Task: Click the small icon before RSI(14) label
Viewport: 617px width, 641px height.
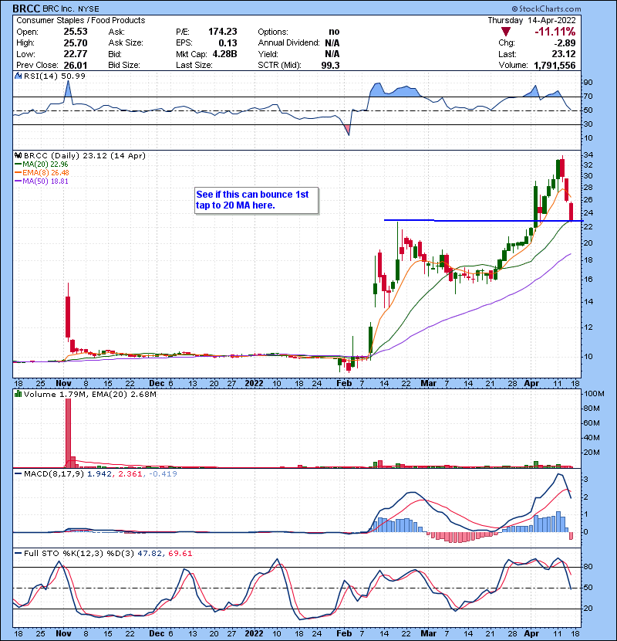Action: coord(18,76)
